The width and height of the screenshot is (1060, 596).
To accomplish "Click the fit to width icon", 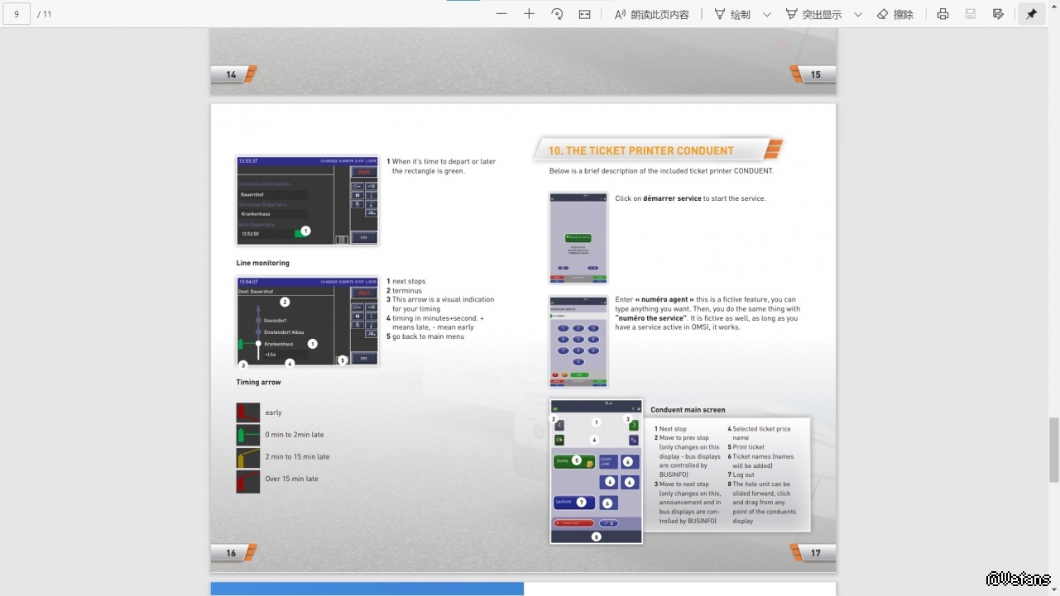I will [x=584, y=14].
